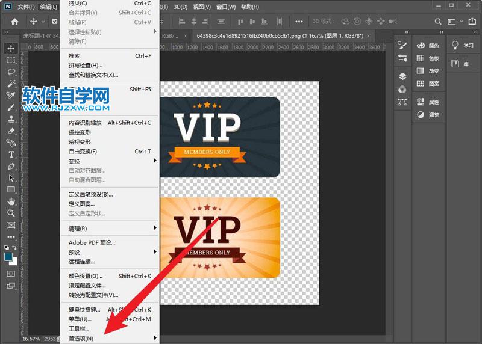The width and height of the screenshot is (482, 344).
Task: Select the Move tool in the toolbar
Action: (x=11, y=48)
